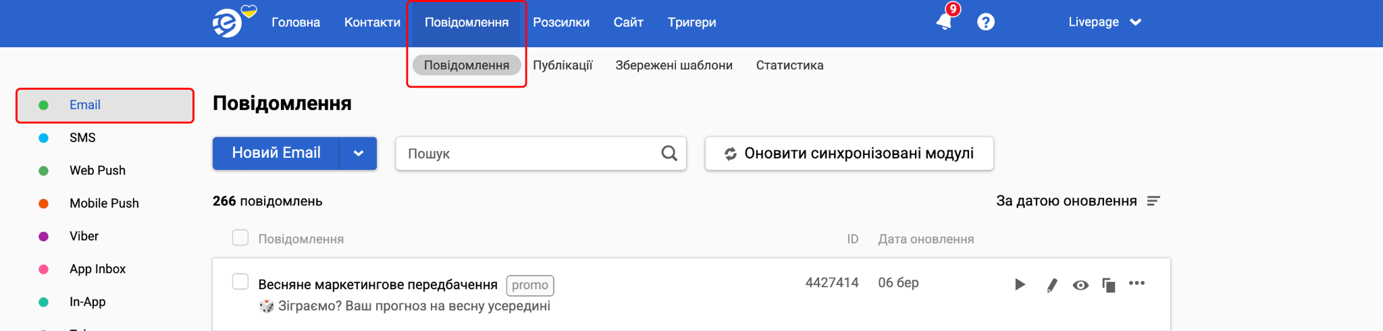Image resolution: width=1383 pixels, height=331 pixels.
Task: Open the Контакти menu
Action: click(372, 22)
